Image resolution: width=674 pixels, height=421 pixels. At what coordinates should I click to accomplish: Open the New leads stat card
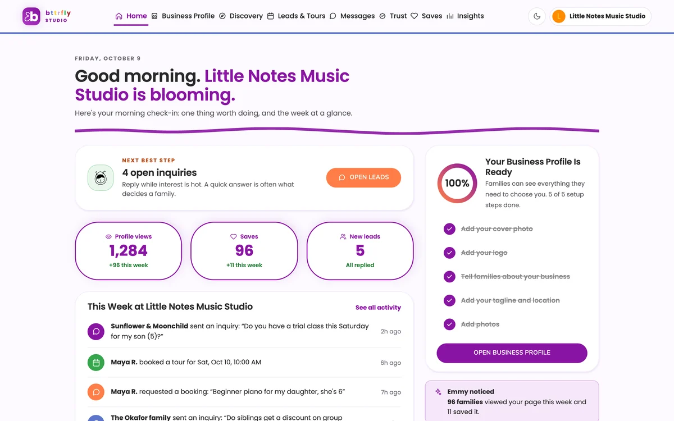pyautogui.click(x=360, y=251)
